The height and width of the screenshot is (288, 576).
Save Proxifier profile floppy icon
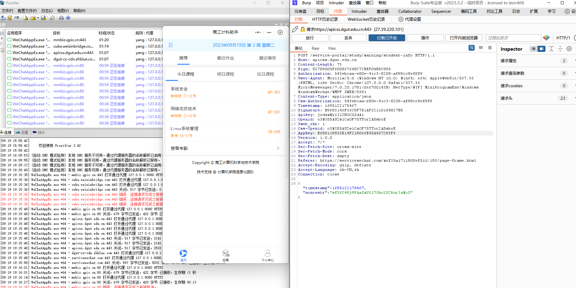pos(43,18)
